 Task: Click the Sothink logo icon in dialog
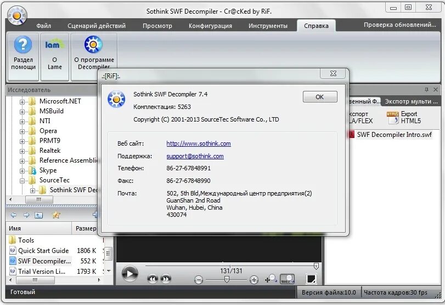pyautogui.click(x=116, y=100)
